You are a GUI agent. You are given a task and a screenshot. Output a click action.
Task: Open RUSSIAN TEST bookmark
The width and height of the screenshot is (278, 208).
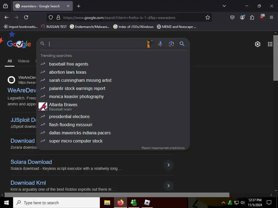(x=54, y=27)
